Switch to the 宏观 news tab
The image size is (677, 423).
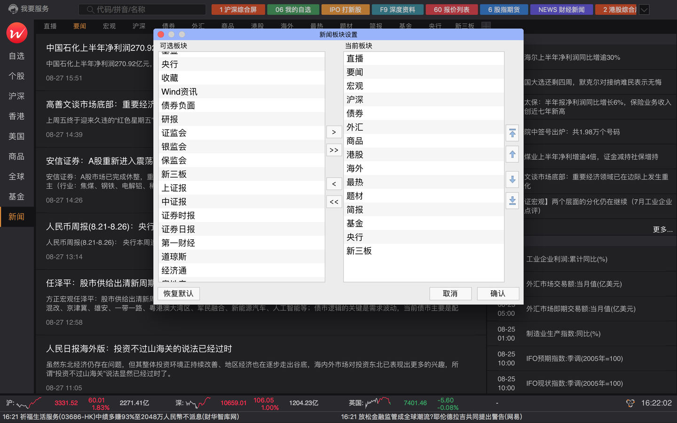click(109, 26)
